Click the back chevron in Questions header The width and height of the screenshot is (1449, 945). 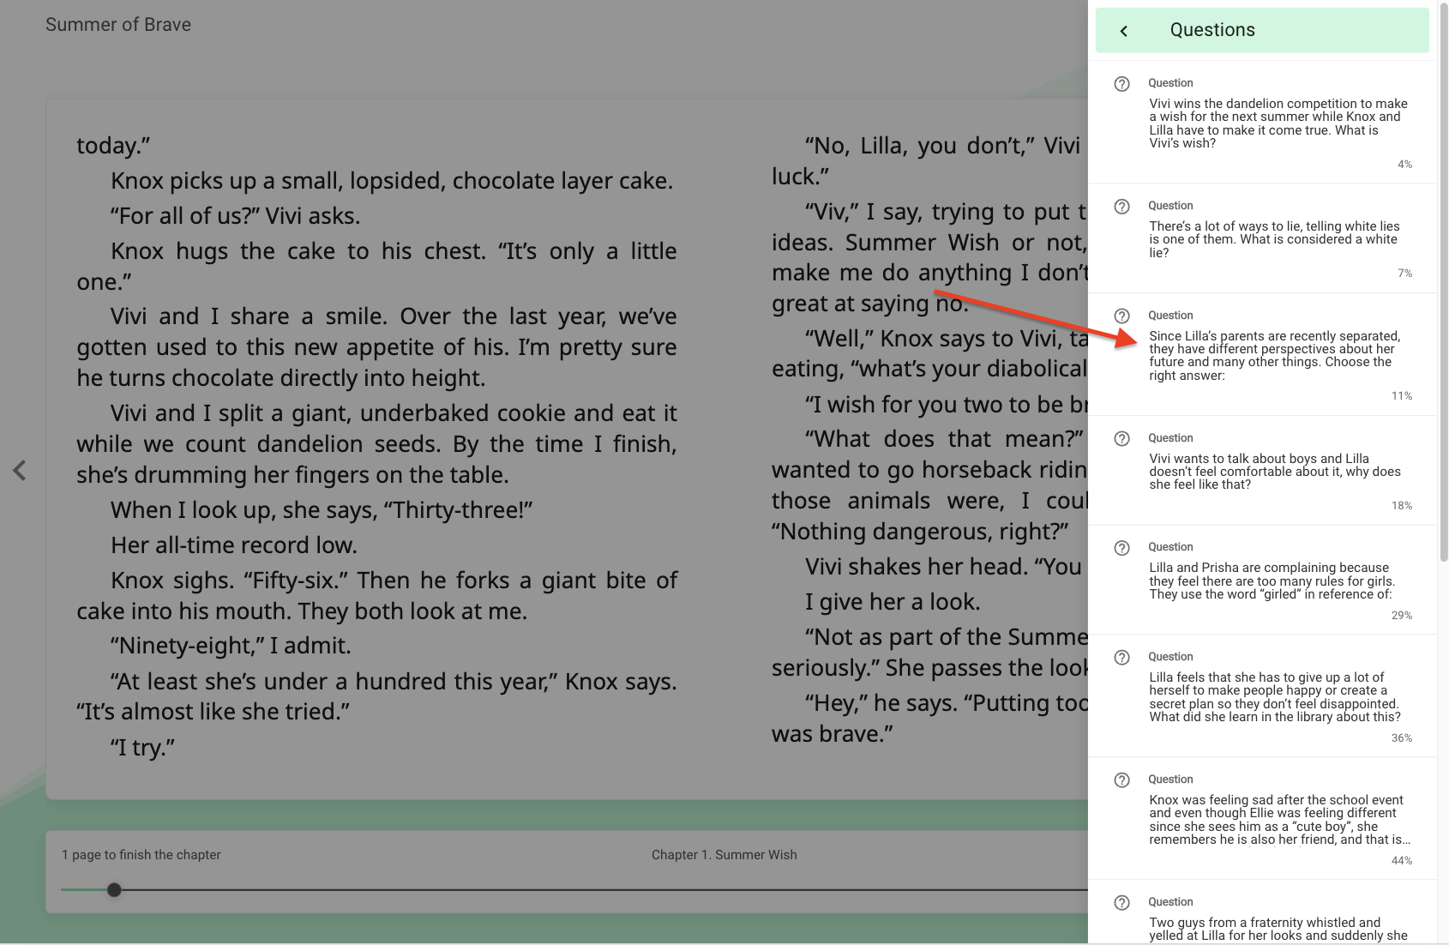[1123, 31]
